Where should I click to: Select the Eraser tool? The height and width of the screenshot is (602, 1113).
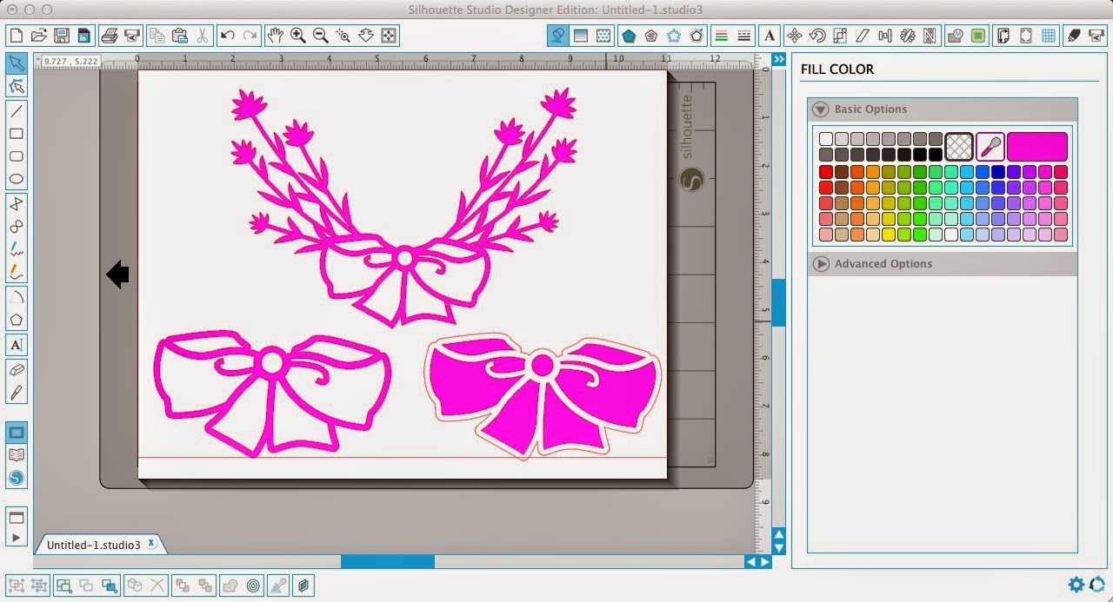(x=16, y=369)
